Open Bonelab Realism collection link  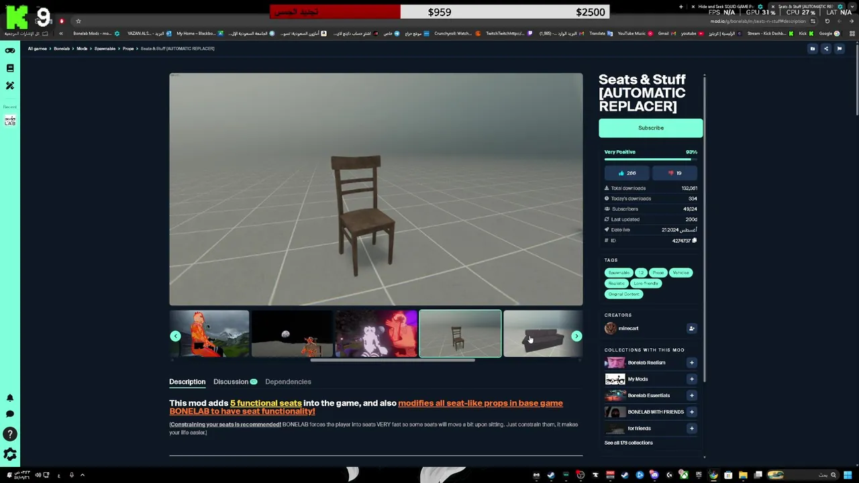[646, 362]
